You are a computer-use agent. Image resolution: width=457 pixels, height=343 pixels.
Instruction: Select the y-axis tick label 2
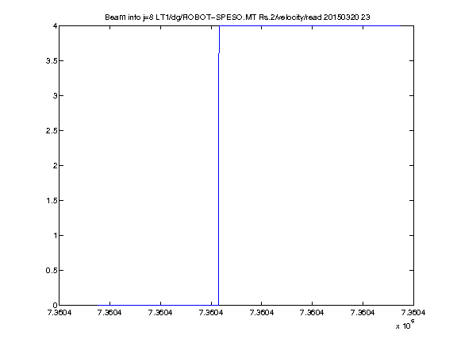(x=55, y=166)
